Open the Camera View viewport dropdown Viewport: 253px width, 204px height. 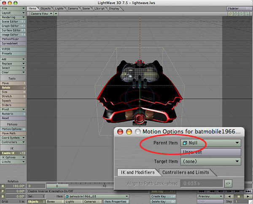[41, 14]
